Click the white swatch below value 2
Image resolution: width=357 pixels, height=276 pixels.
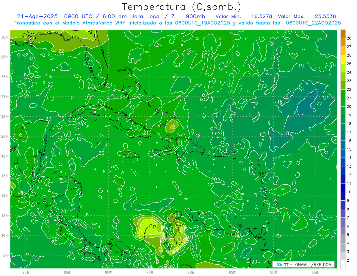pos(343,265)
